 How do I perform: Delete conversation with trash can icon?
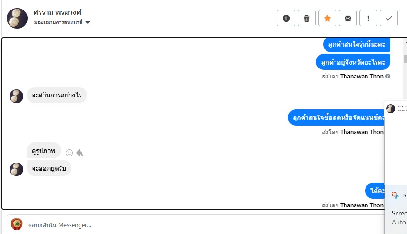pyautogui.click(x=306, y=18)
